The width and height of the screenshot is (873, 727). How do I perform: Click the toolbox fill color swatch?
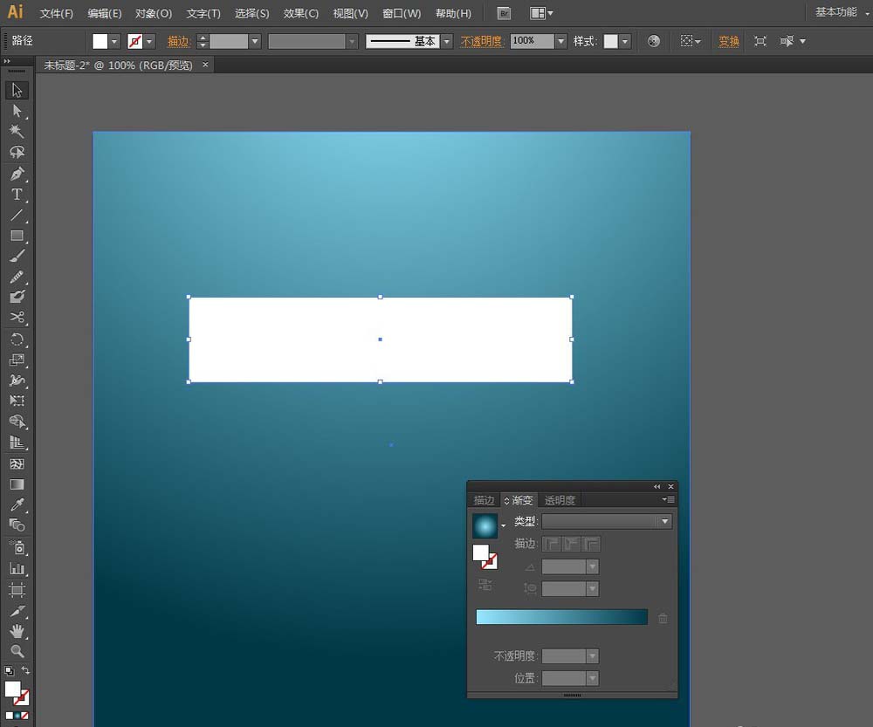[x=12, y=689]
